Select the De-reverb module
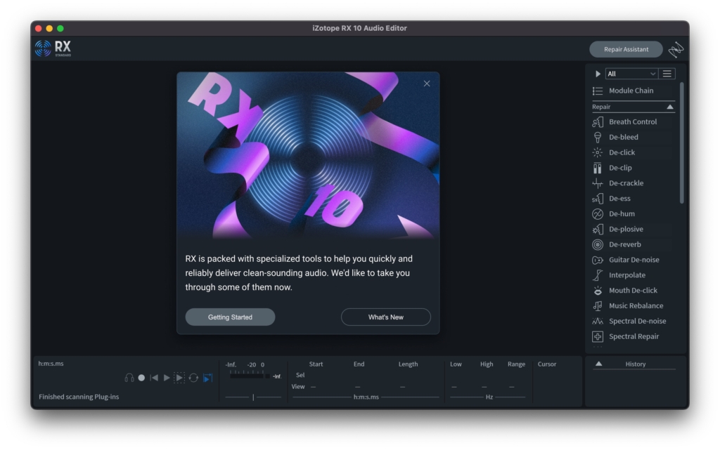The width and height of the screenshot is (720, 450). (624, 244)
